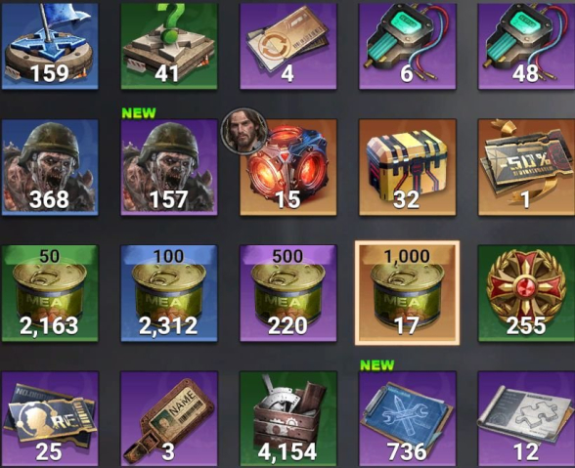Select the glowing red cube item with 15
This screenshot has height=468, width=575.
click(288, 167)
